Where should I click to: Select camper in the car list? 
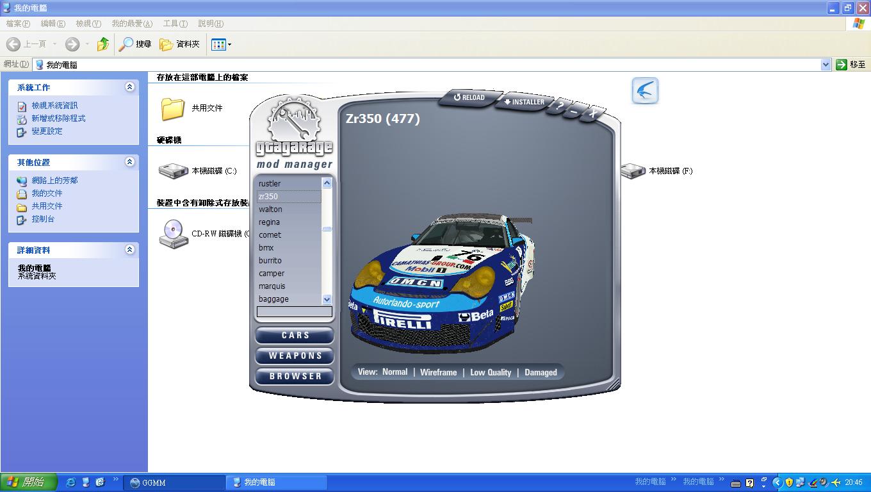click(x=289, y=274)
